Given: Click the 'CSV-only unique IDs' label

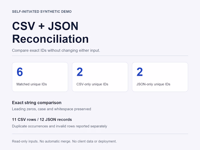Looking at the screenshot, I should 92,84.
